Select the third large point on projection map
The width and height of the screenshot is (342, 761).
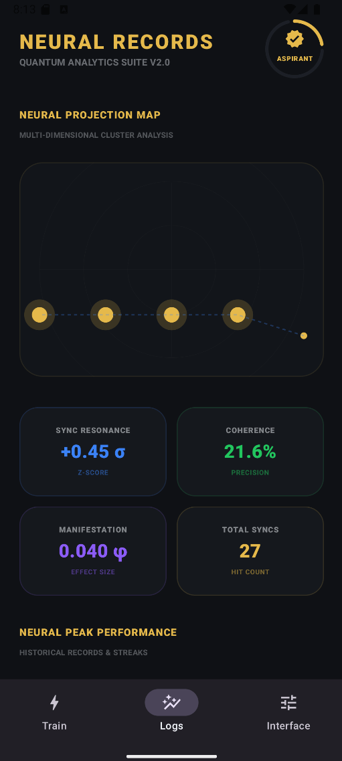tap(171, 315)
